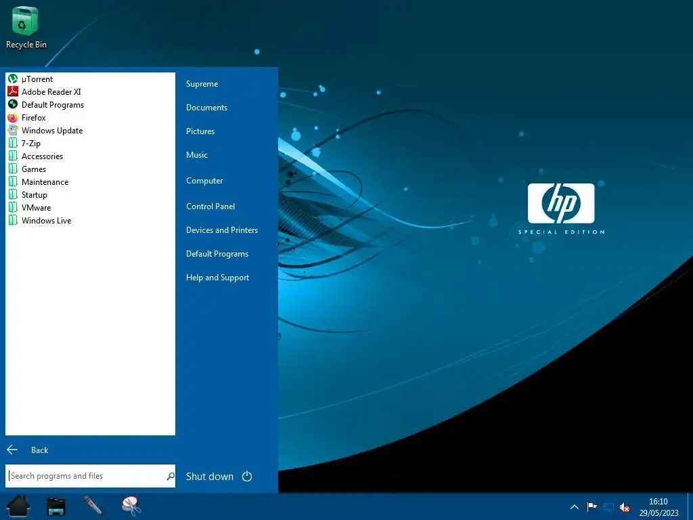Click the Back label text
Image resolution: width=693 pixels, height=520 pixels.
(x=39, y=450)
